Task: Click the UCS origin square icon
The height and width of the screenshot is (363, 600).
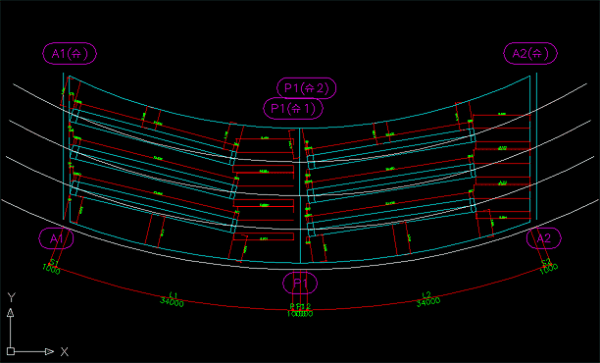Action: click(11, 351)
